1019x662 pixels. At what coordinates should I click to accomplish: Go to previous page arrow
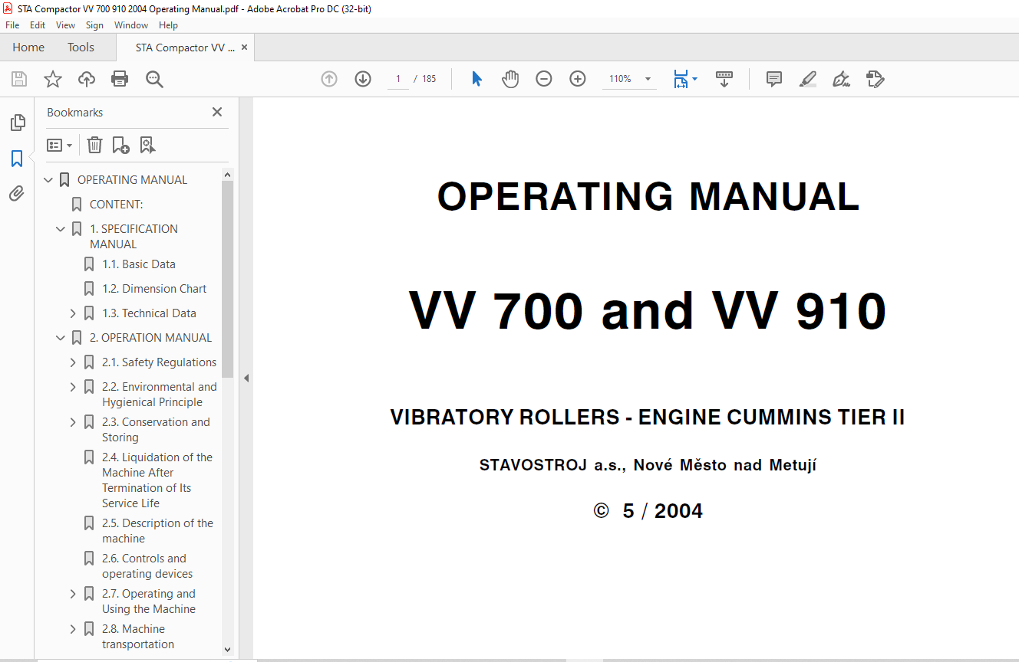pos(329,79)
